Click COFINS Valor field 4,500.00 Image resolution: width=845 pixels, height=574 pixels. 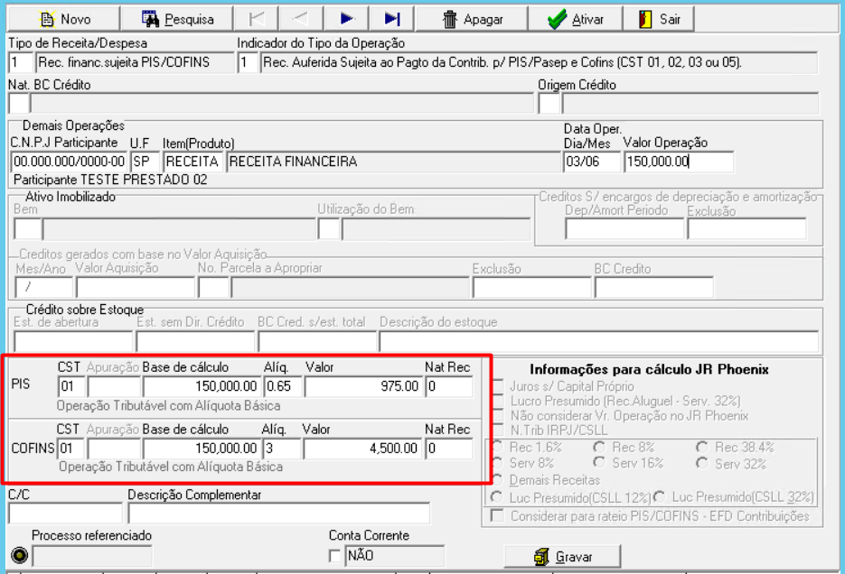click(361, 449)
